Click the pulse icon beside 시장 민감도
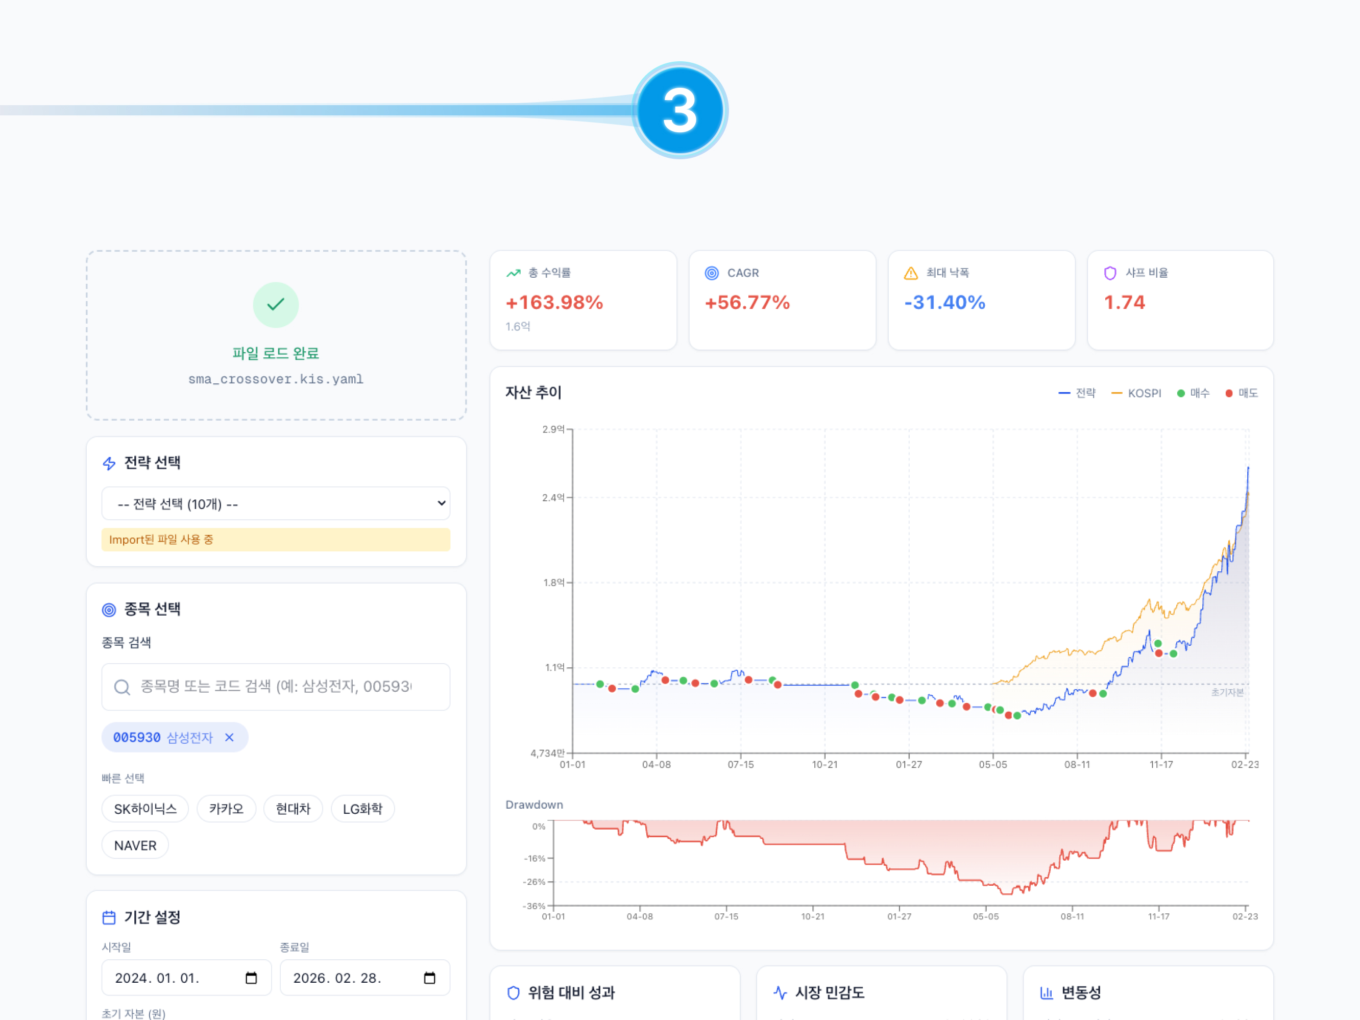Screen dimensions: 1360x1020 pos(780,992)
